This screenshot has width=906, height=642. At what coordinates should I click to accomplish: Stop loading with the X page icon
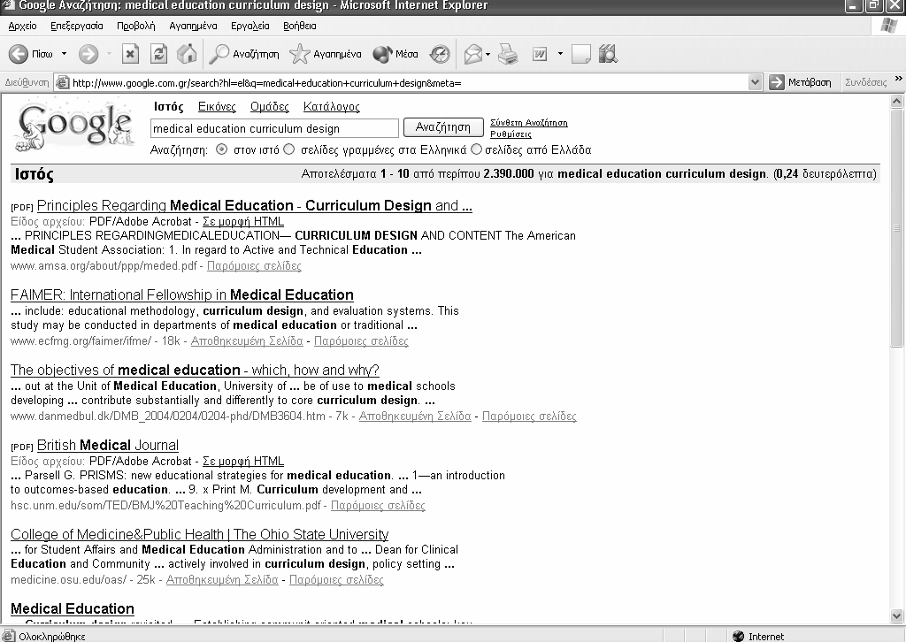pyautogui.click(x=130, y=54)
